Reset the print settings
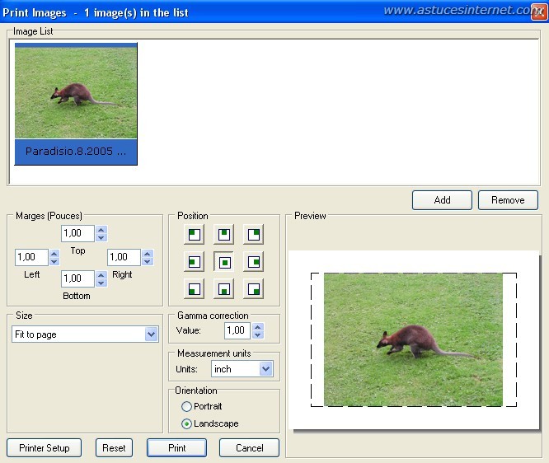549x463 pixels. [114, 448]
